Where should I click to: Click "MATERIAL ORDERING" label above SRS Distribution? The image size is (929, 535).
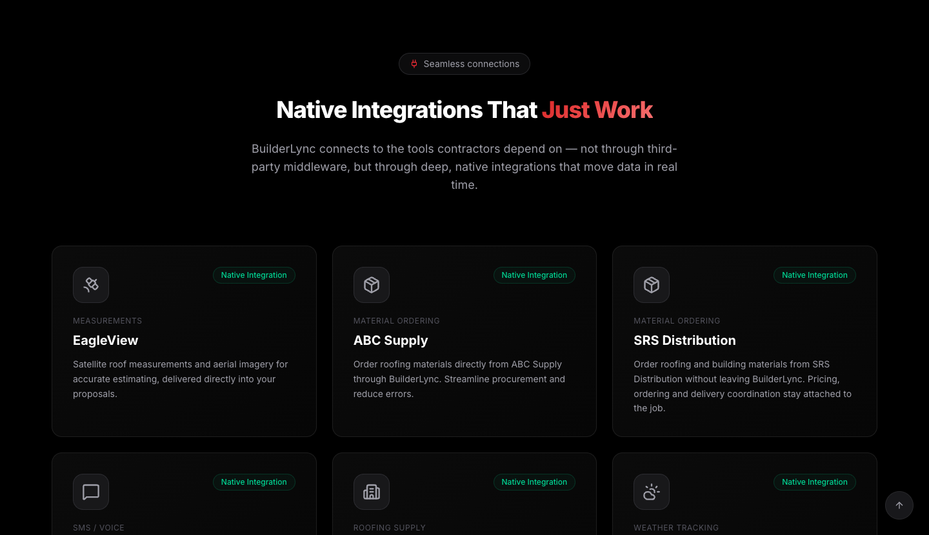click(677, 321)
